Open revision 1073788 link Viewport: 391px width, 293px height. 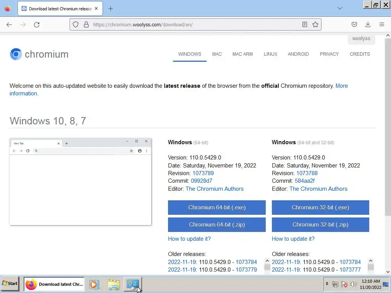pos(307,173)
